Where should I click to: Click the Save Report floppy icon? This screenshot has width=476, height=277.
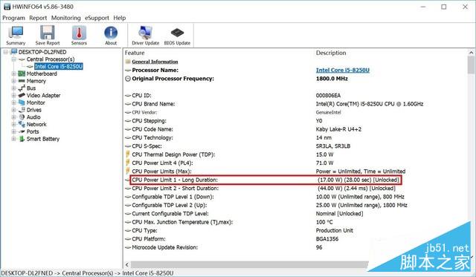[x=48, y=36]
